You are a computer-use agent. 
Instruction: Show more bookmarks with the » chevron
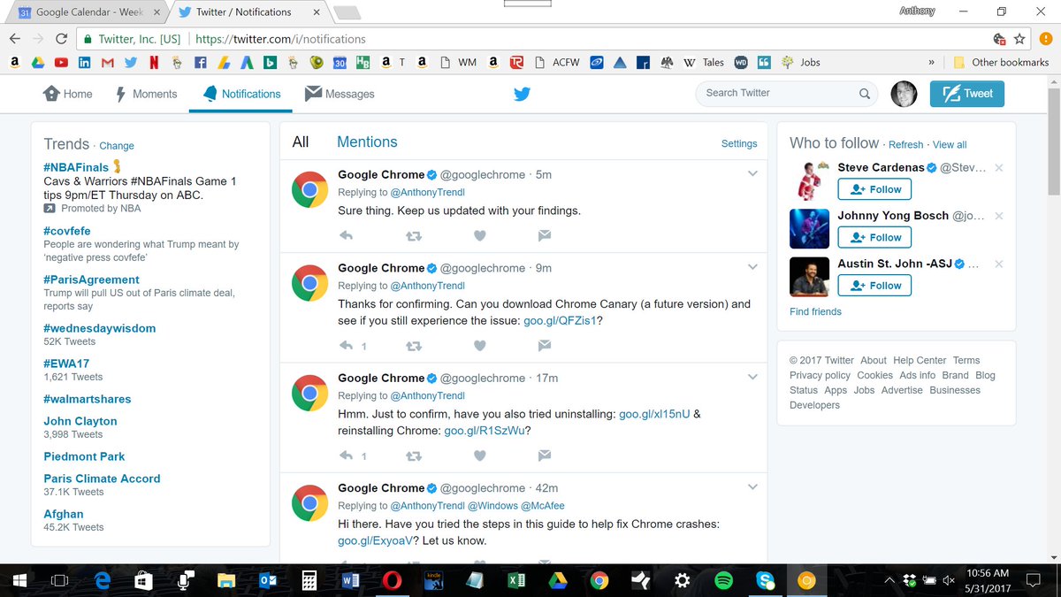[931, 63]
